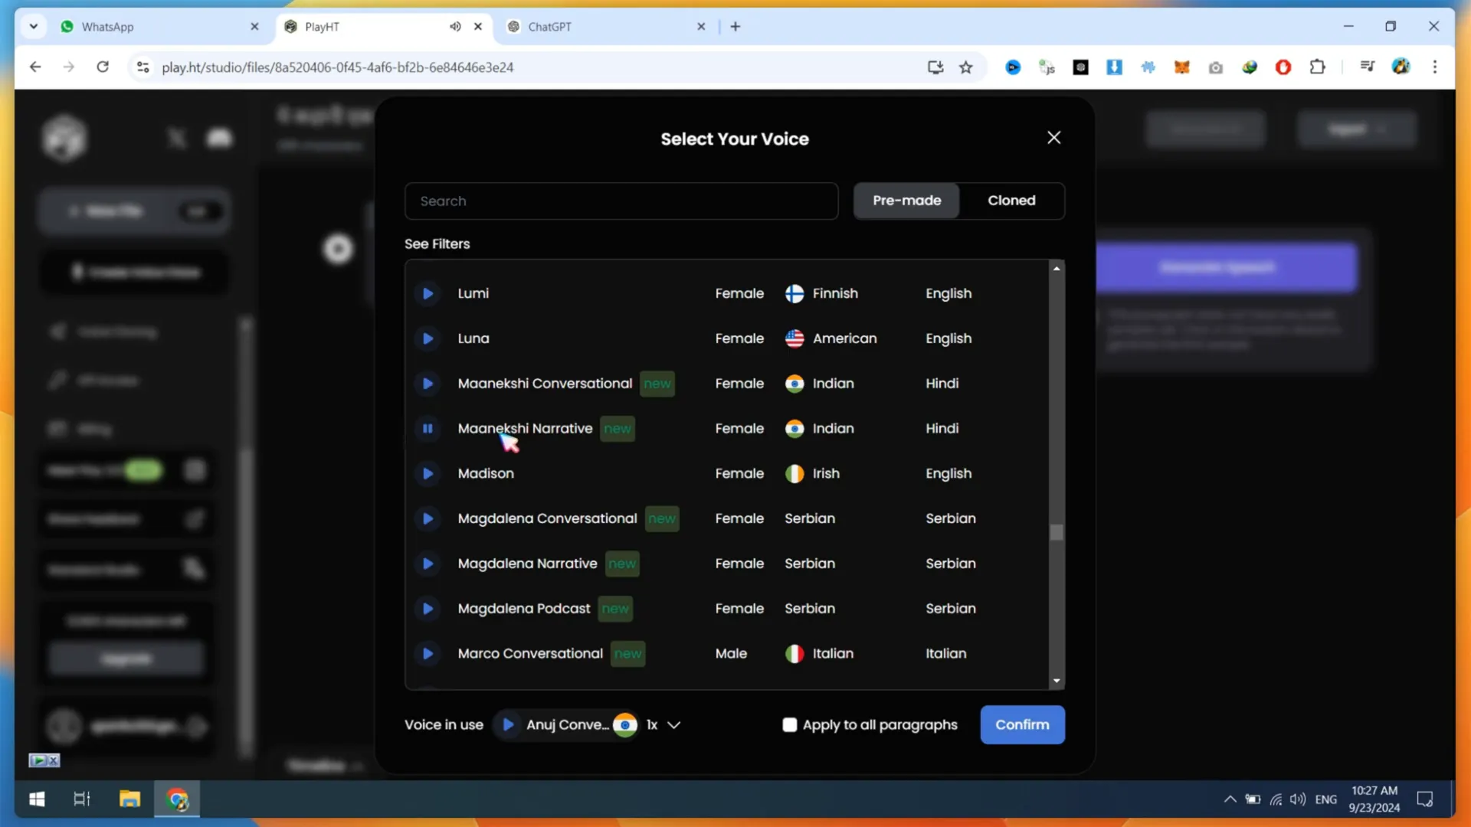Screen dimensions: 1471x827
Task: Enable the Apply to all paragraphs option
Action: pos(790,724)
